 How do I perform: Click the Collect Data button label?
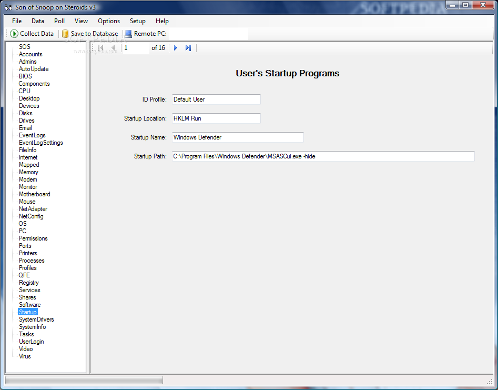click(x=37, y=34)
